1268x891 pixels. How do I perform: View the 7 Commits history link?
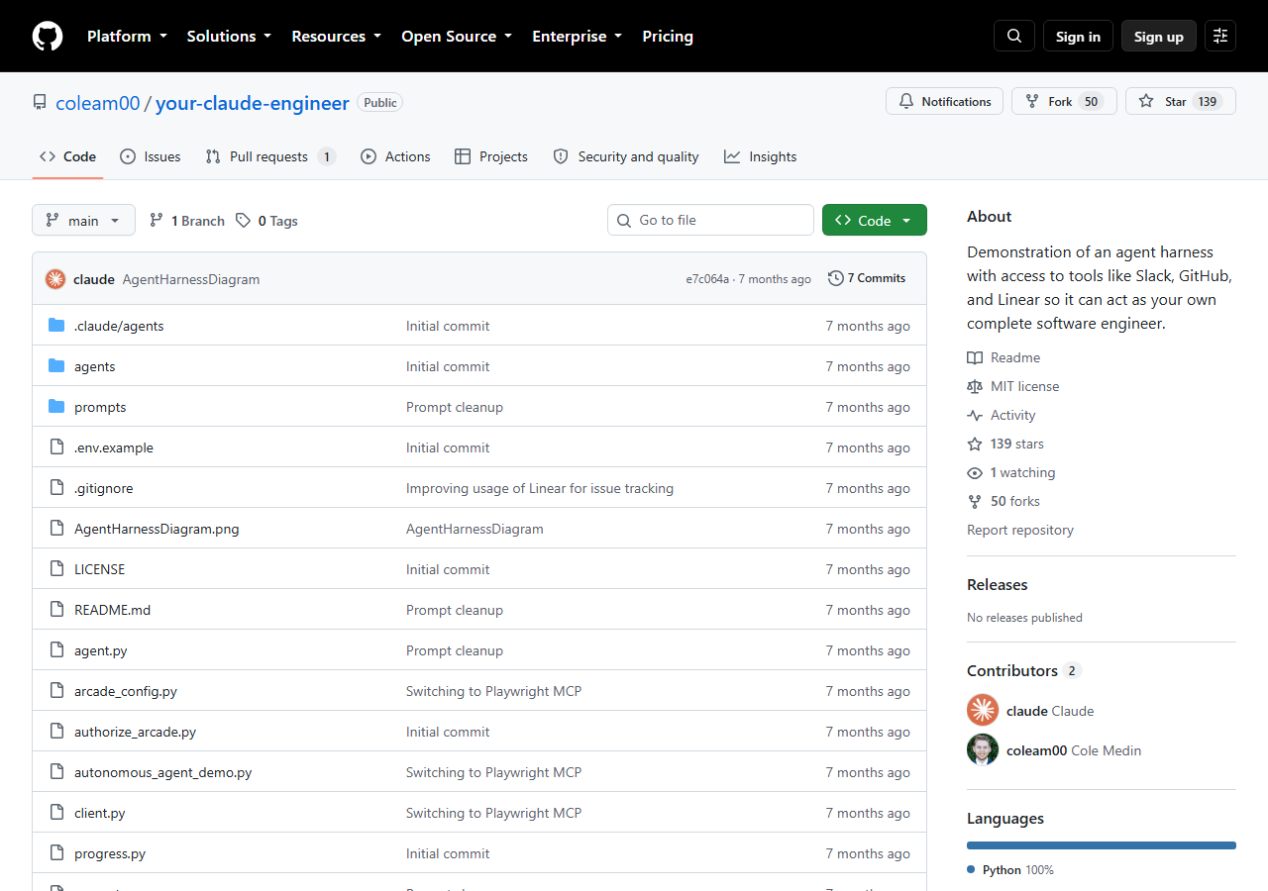click(x=867, y=278)
